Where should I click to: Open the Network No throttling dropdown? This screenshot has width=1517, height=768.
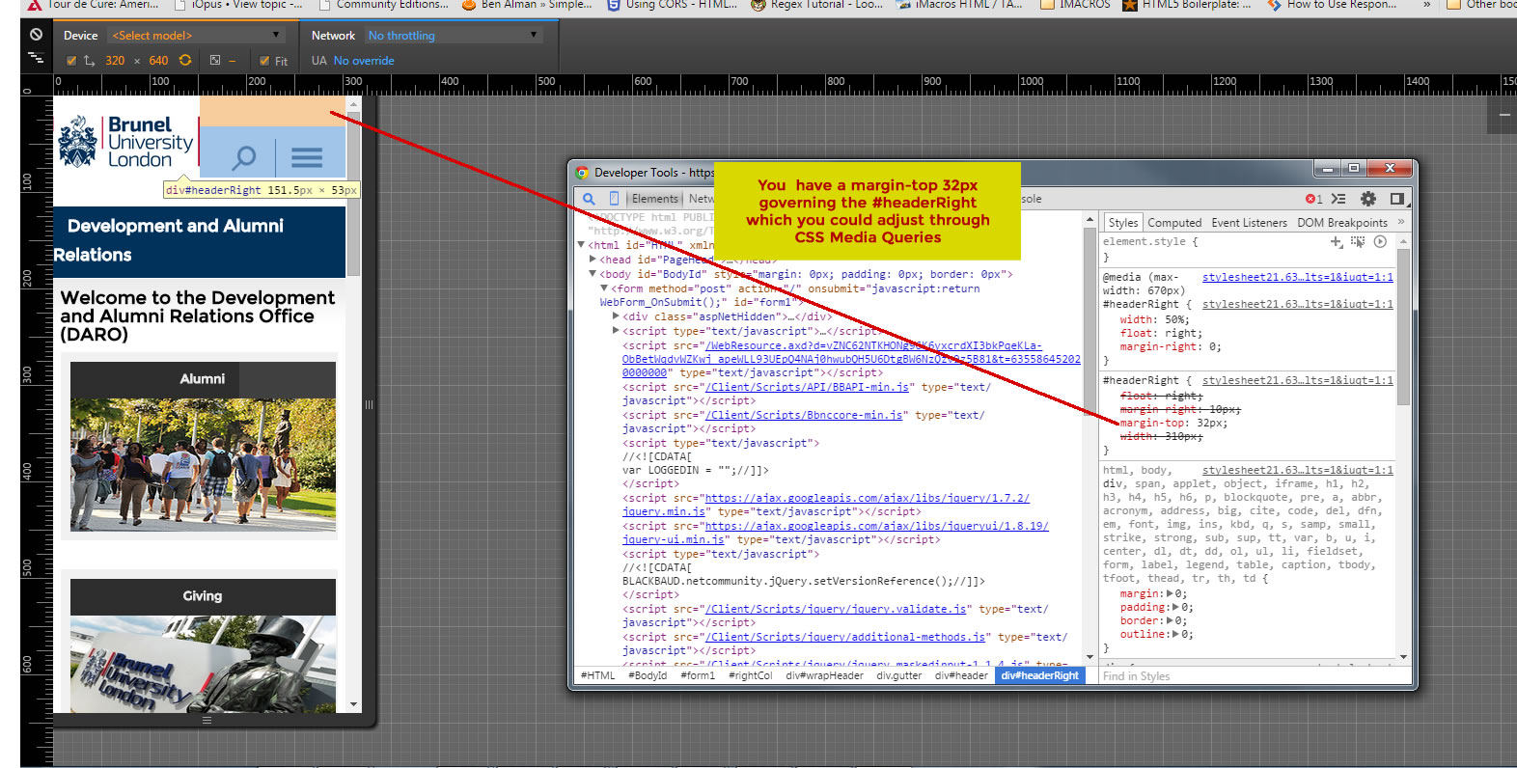click(454, 35)
